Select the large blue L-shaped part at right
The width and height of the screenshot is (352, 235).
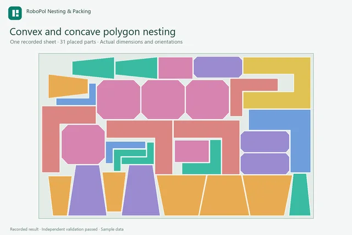[300, 141]
